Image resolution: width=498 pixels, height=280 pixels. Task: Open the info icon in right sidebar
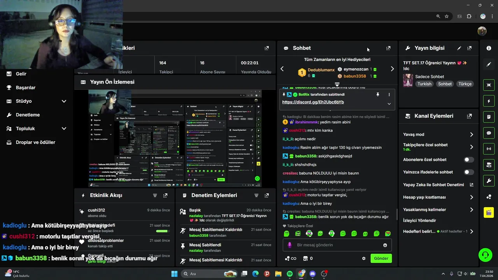[489, 48]
